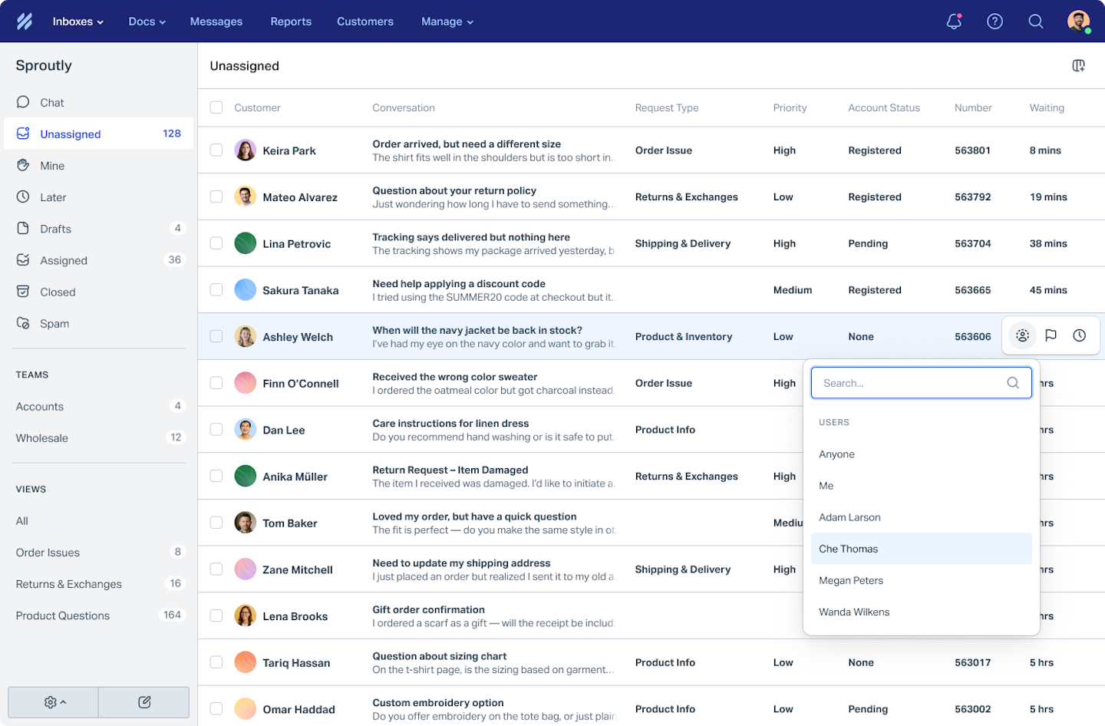
Task: Open the Customers tab
Action: 365,21
